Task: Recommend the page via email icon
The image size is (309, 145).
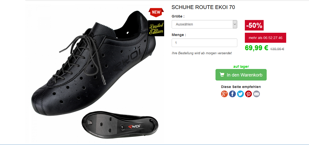Action: [x=256, y=94]
